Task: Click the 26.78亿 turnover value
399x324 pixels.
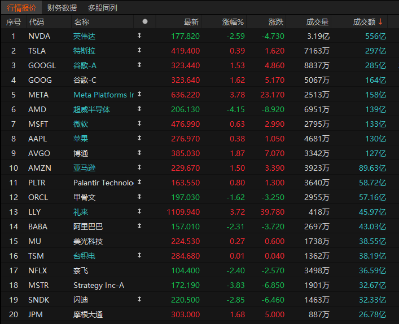Action: point(372,314)
